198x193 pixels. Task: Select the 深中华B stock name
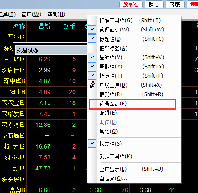(14, 81)
